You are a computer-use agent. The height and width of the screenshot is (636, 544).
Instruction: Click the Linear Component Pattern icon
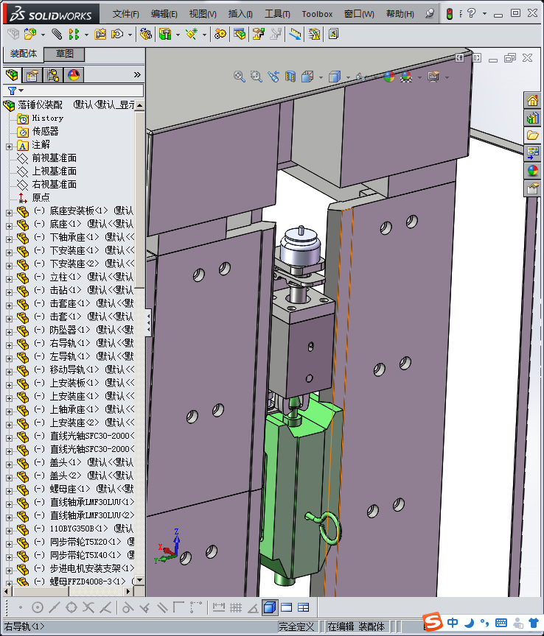click(74, 34)
